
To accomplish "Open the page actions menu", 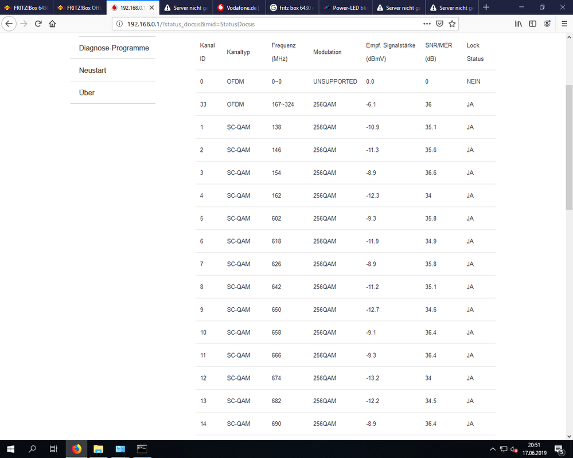I will (427, 25).
